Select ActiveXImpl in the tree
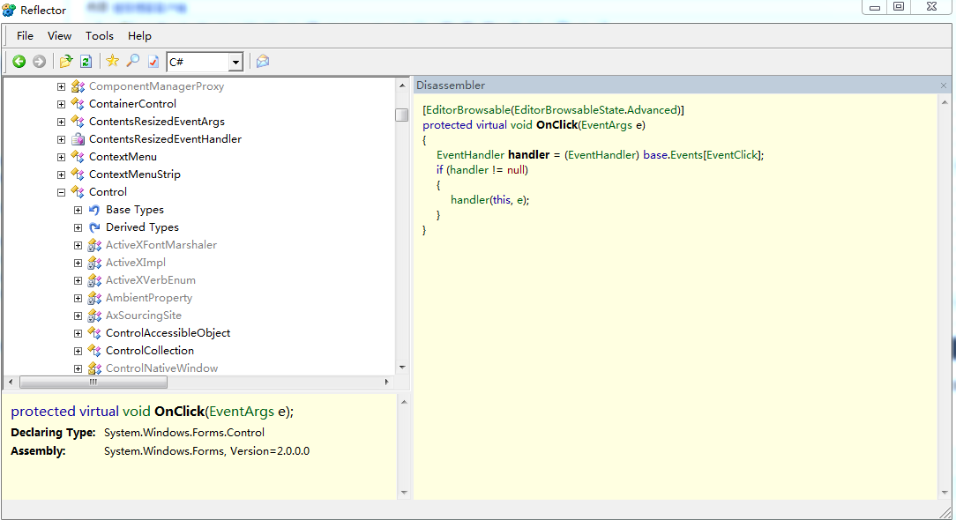Viewport: 956px width, 520px height. click(135, 264)
